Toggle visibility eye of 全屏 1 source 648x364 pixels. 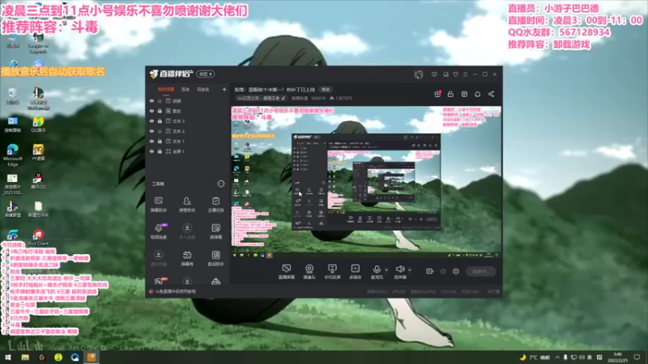(151, 151)
